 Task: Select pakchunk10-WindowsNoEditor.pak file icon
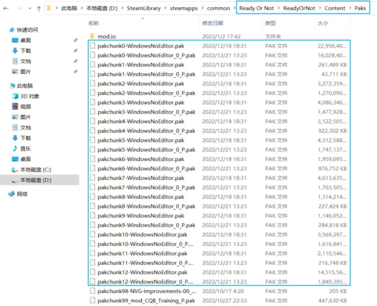click(x=92, y=234)
